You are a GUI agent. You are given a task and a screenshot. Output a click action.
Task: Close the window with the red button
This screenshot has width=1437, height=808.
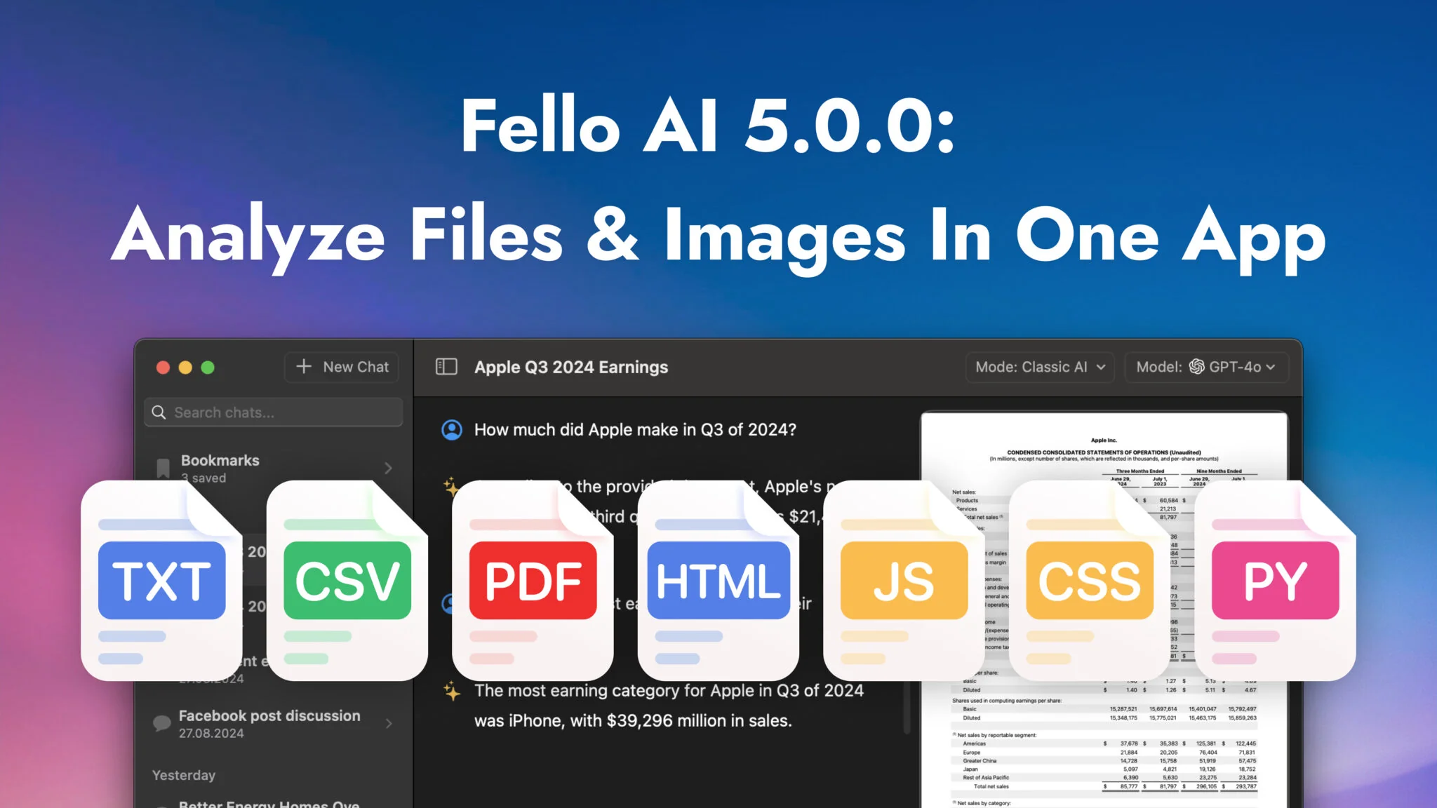163,368
